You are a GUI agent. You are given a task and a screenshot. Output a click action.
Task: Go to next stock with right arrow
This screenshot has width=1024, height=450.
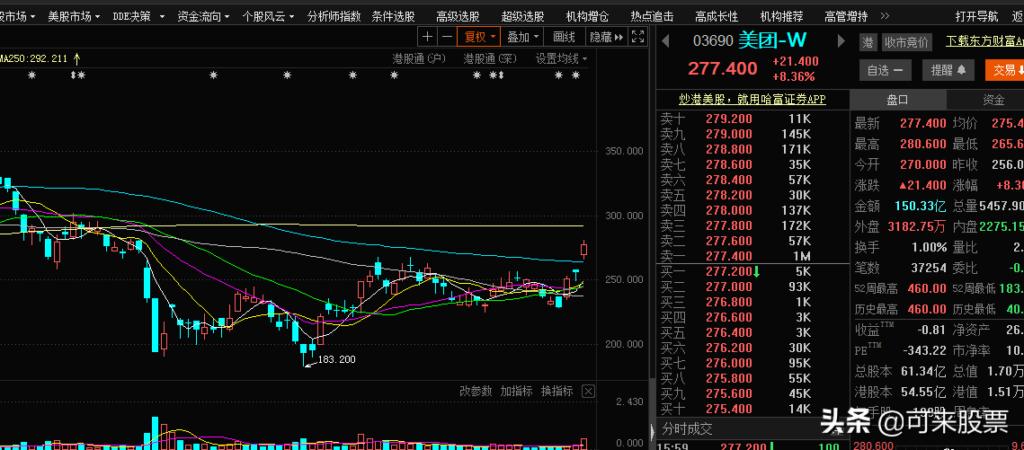[841, 41]
